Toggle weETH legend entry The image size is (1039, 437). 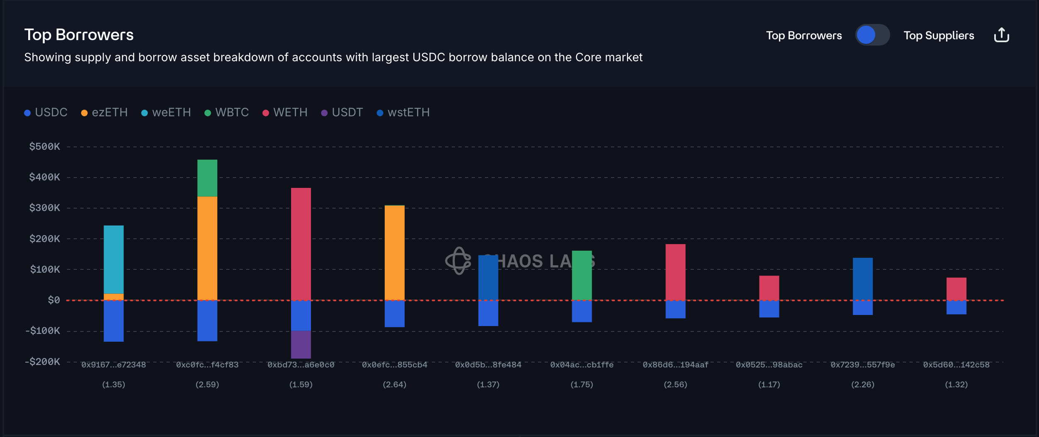coord(166,113)
